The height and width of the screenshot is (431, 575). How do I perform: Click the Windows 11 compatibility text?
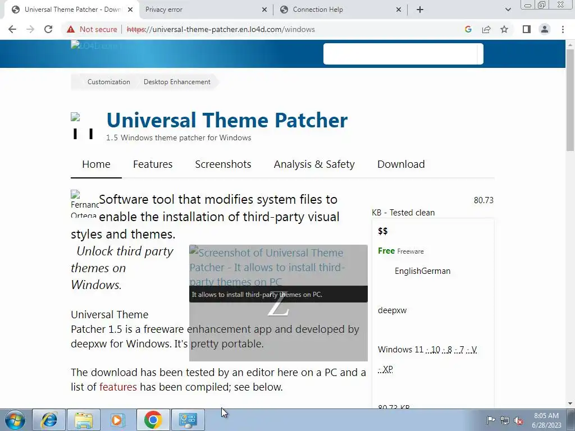(x=400, y=350)
